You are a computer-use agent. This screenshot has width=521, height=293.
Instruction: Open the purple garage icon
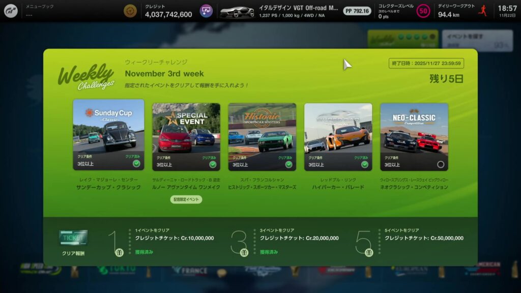(206, 11)
